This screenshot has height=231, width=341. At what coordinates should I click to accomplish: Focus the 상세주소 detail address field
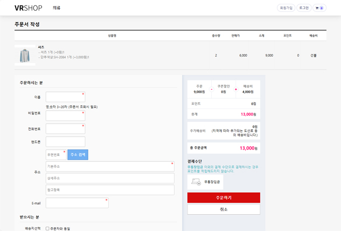110,178
